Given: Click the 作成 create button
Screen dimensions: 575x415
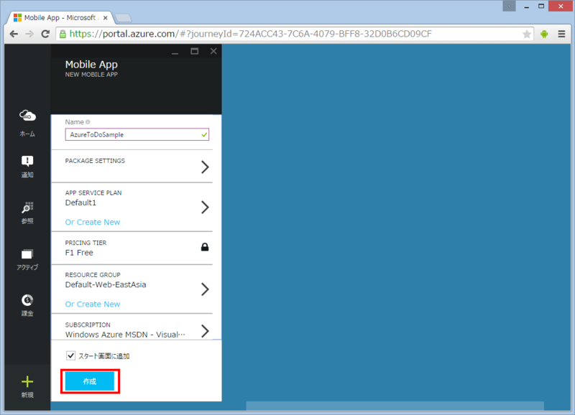Looking at the screenshot, I should coord(90,381).
